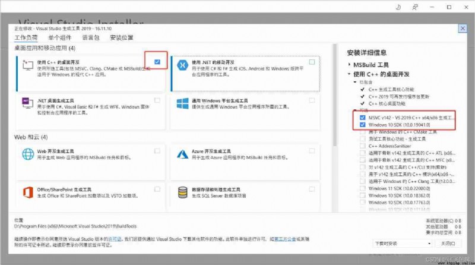Click the BuildTools install location path
Viewport: 475px width, 265px height.
(75, 226)
